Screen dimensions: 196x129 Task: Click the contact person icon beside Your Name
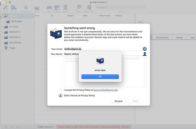click(x=145, y=54)
